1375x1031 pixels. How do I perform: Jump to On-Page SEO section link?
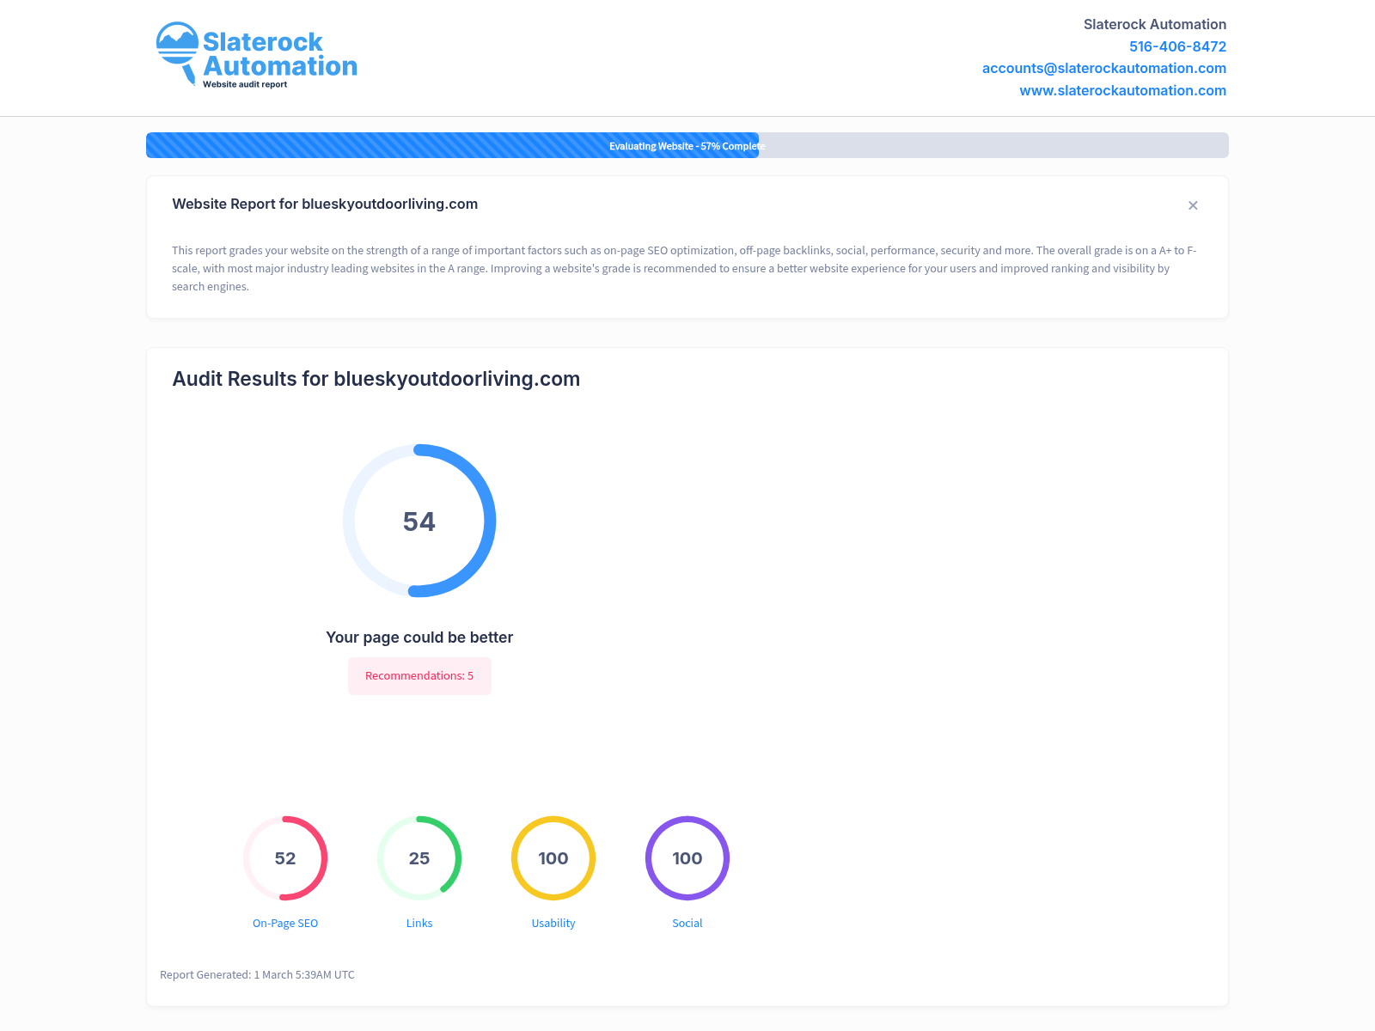point(285,923)
